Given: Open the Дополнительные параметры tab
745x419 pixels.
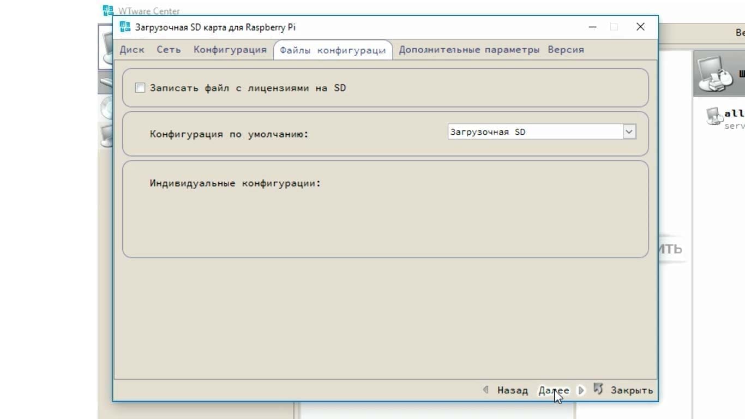Looking at the screenshot, I should point(469,50).
